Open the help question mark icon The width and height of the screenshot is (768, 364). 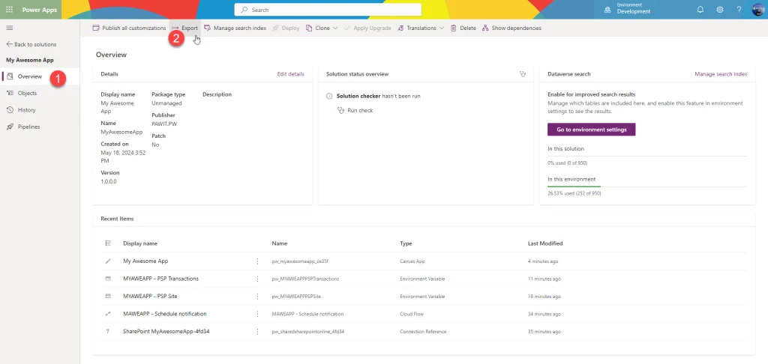tap(739, 10)
